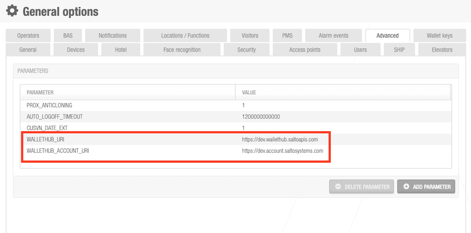
Task: Select the Locations / Functions tab
Action: 185,35
